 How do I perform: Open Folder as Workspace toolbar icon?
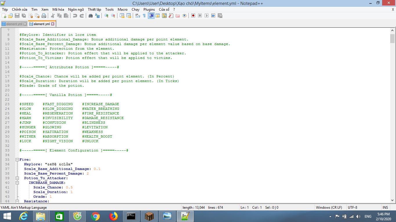pyautogui.click(x=178, y=16)
